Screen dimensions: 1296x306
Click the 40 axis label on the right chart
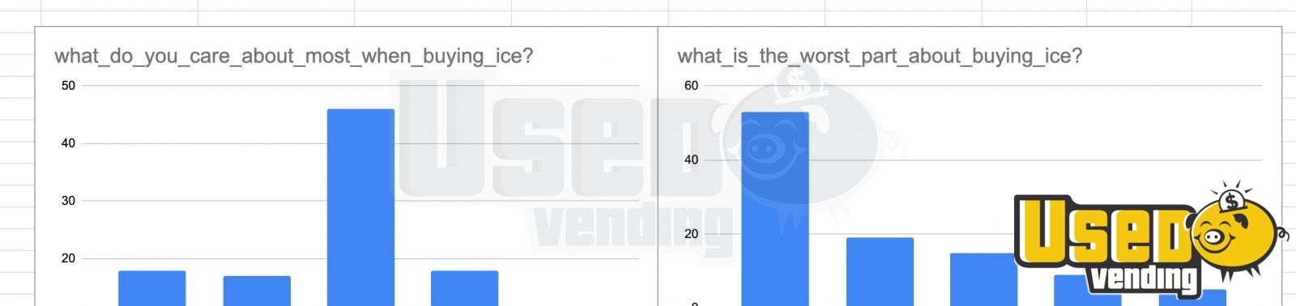[x=691, y=159]
